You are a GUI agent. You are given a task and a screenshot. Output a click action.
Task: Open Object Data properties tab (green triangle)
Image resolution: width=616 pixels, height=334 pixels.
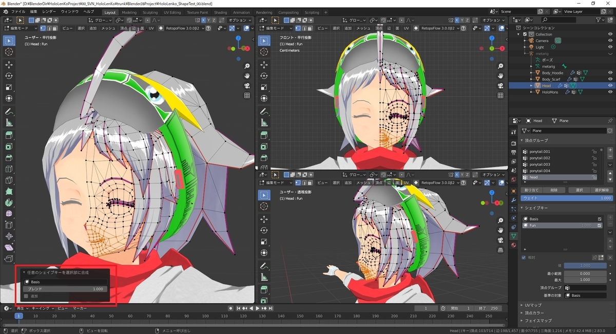[513, 236]
